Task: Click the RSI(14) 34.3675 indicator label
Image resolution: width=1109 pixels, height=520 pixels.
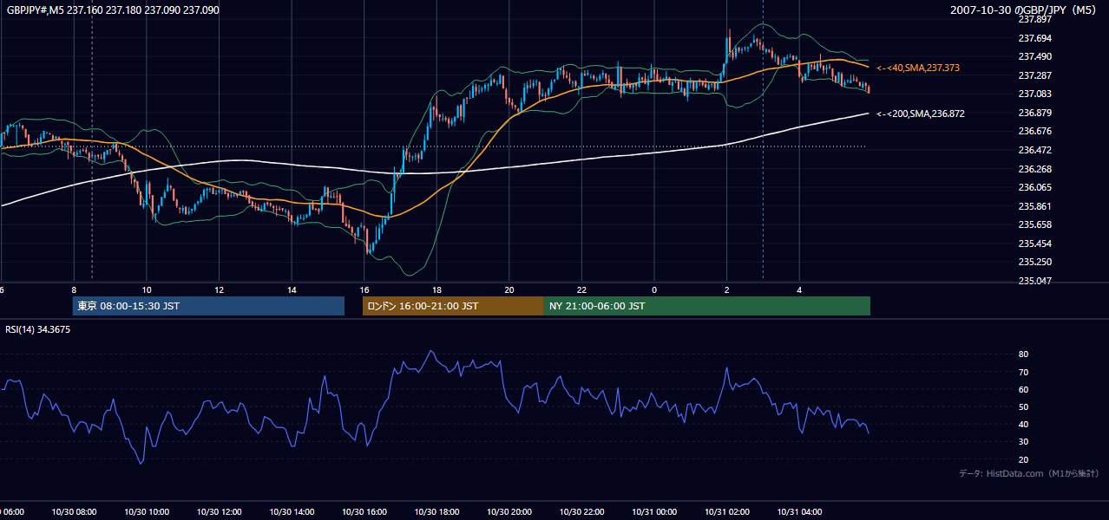Action: coord(38,329)
